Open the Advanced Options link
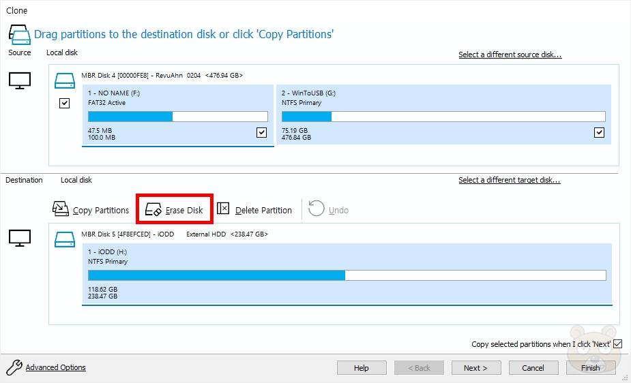The height and width of the screenshot is (383, 631). click(55, 367)
